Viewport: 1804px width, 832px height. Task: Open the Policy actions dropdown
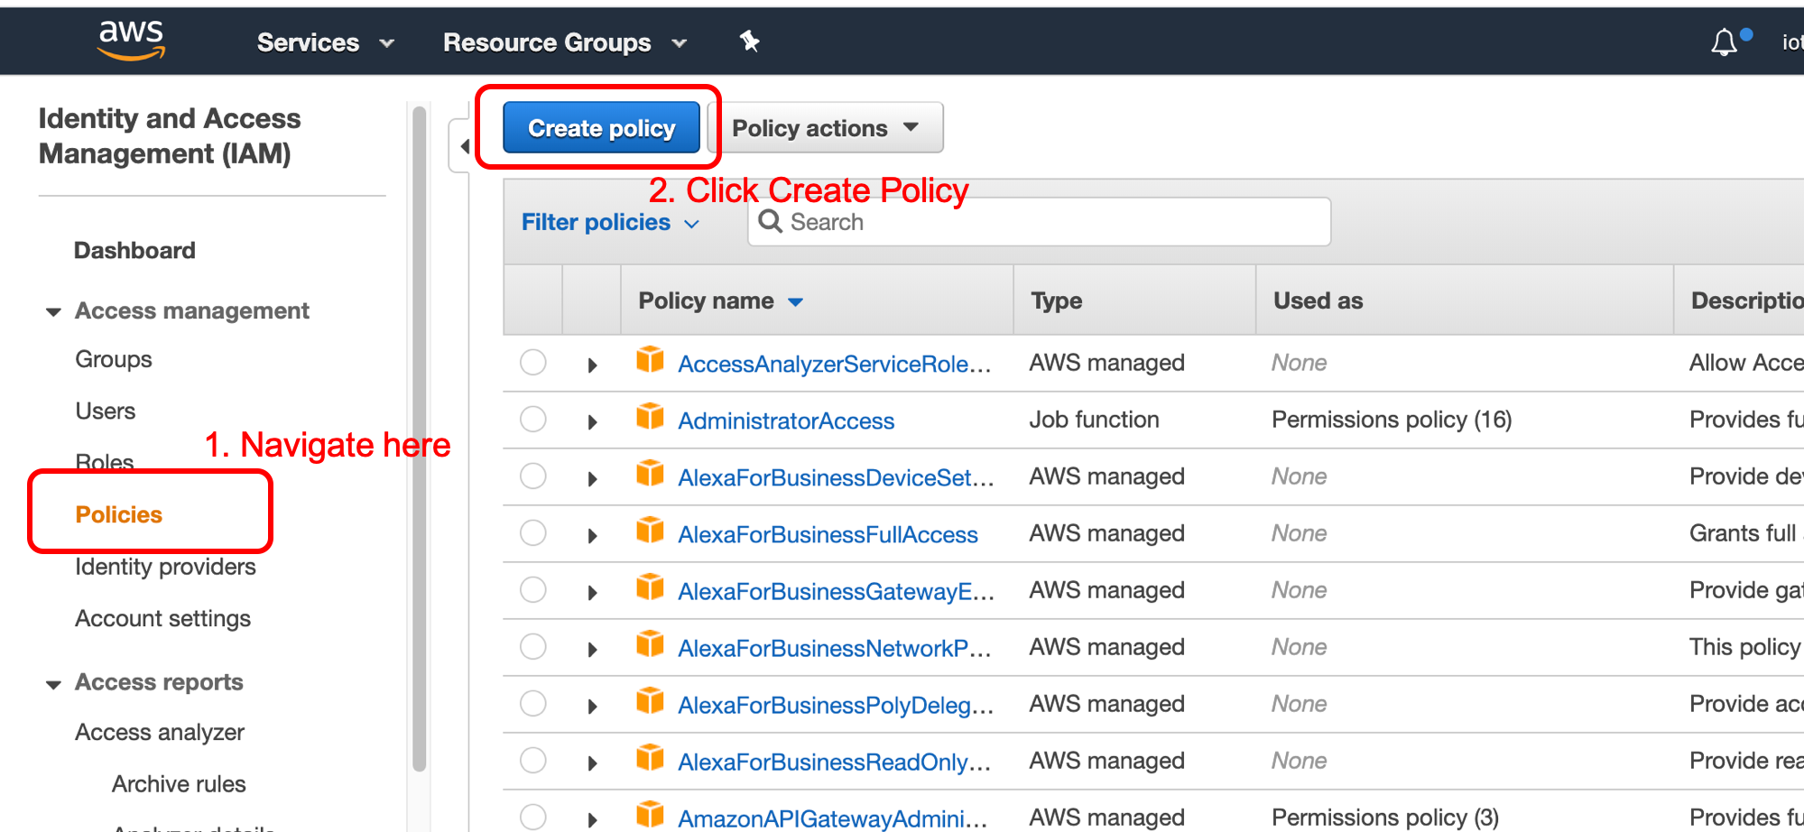pyautogui.click(x=826, y=128)
